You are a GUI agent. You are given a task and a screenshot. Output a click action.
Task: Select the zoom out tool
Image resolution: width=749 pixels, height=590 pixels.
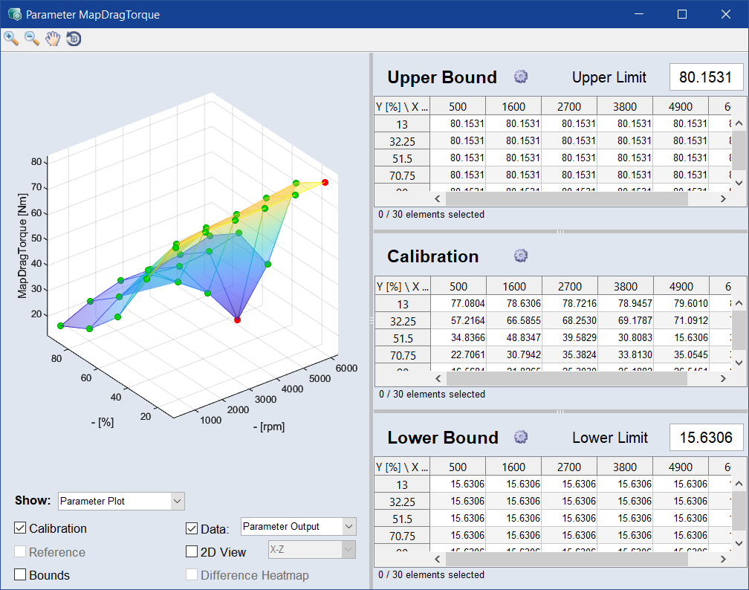point(32,39)
